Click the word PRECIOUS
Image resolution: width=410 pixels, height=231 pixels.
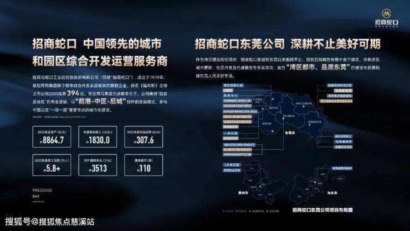[x=42, y=190]
